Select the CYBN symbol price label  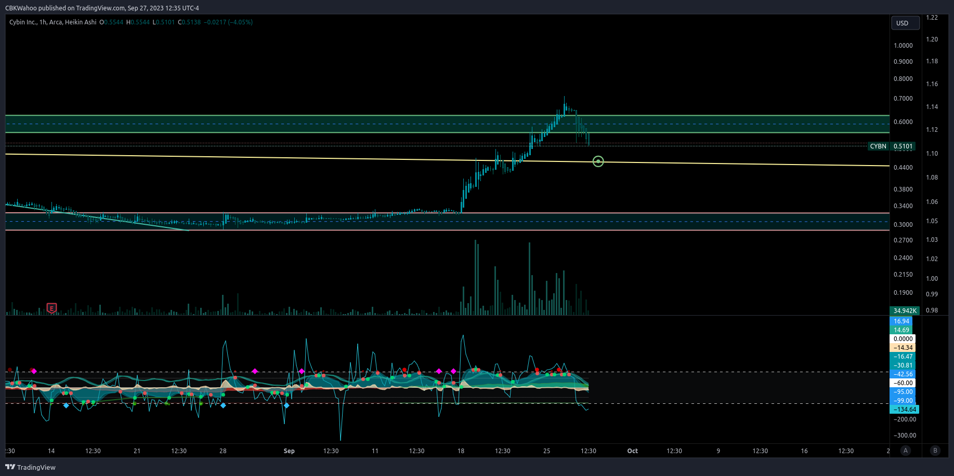(878, 146)
